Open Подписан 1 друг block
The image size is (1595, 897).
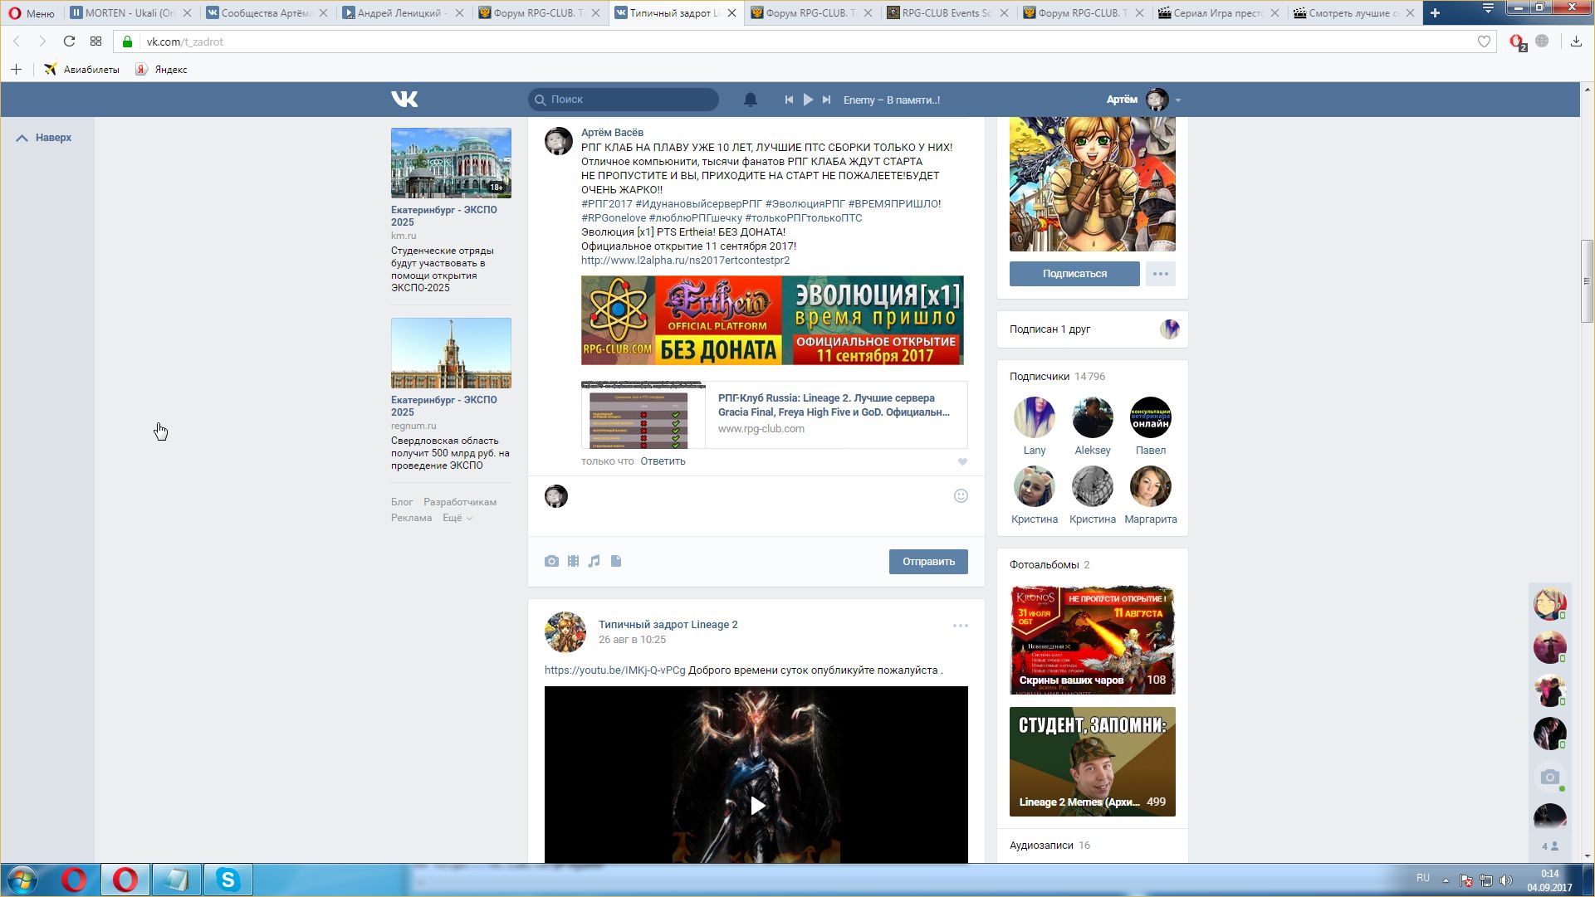coord(1092,329)
